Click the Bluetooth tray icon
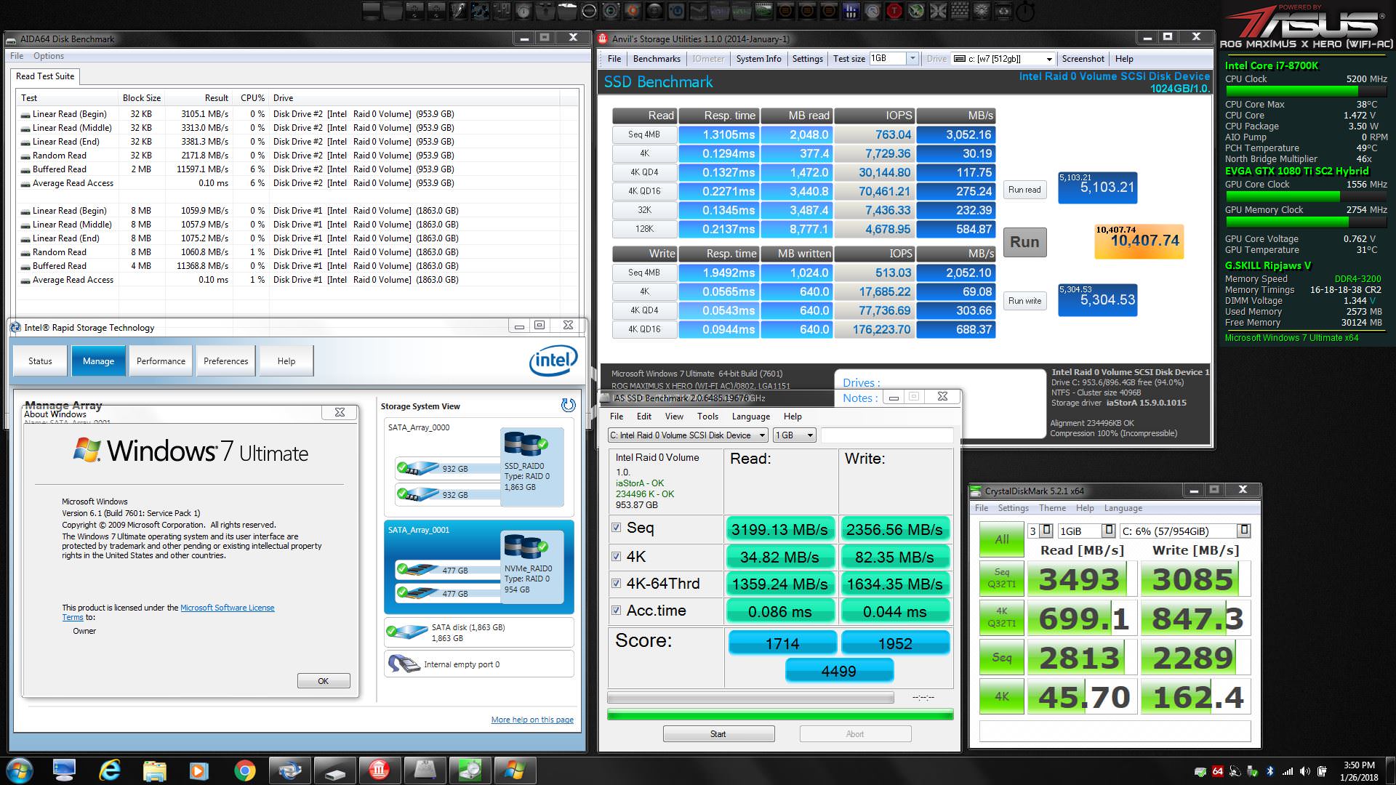This screenshot has height=785, width=1396. (1270, 771)
